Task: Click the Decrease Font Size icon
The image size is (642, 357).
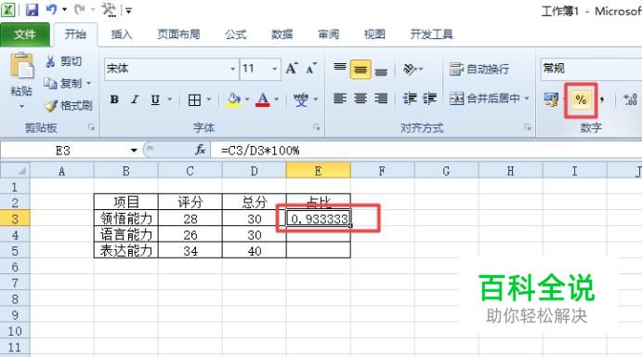Action: pos(311,69)
